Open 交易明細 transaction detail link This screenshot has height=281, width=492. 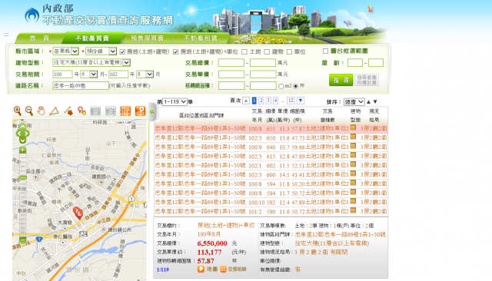(x=233, y=269)
